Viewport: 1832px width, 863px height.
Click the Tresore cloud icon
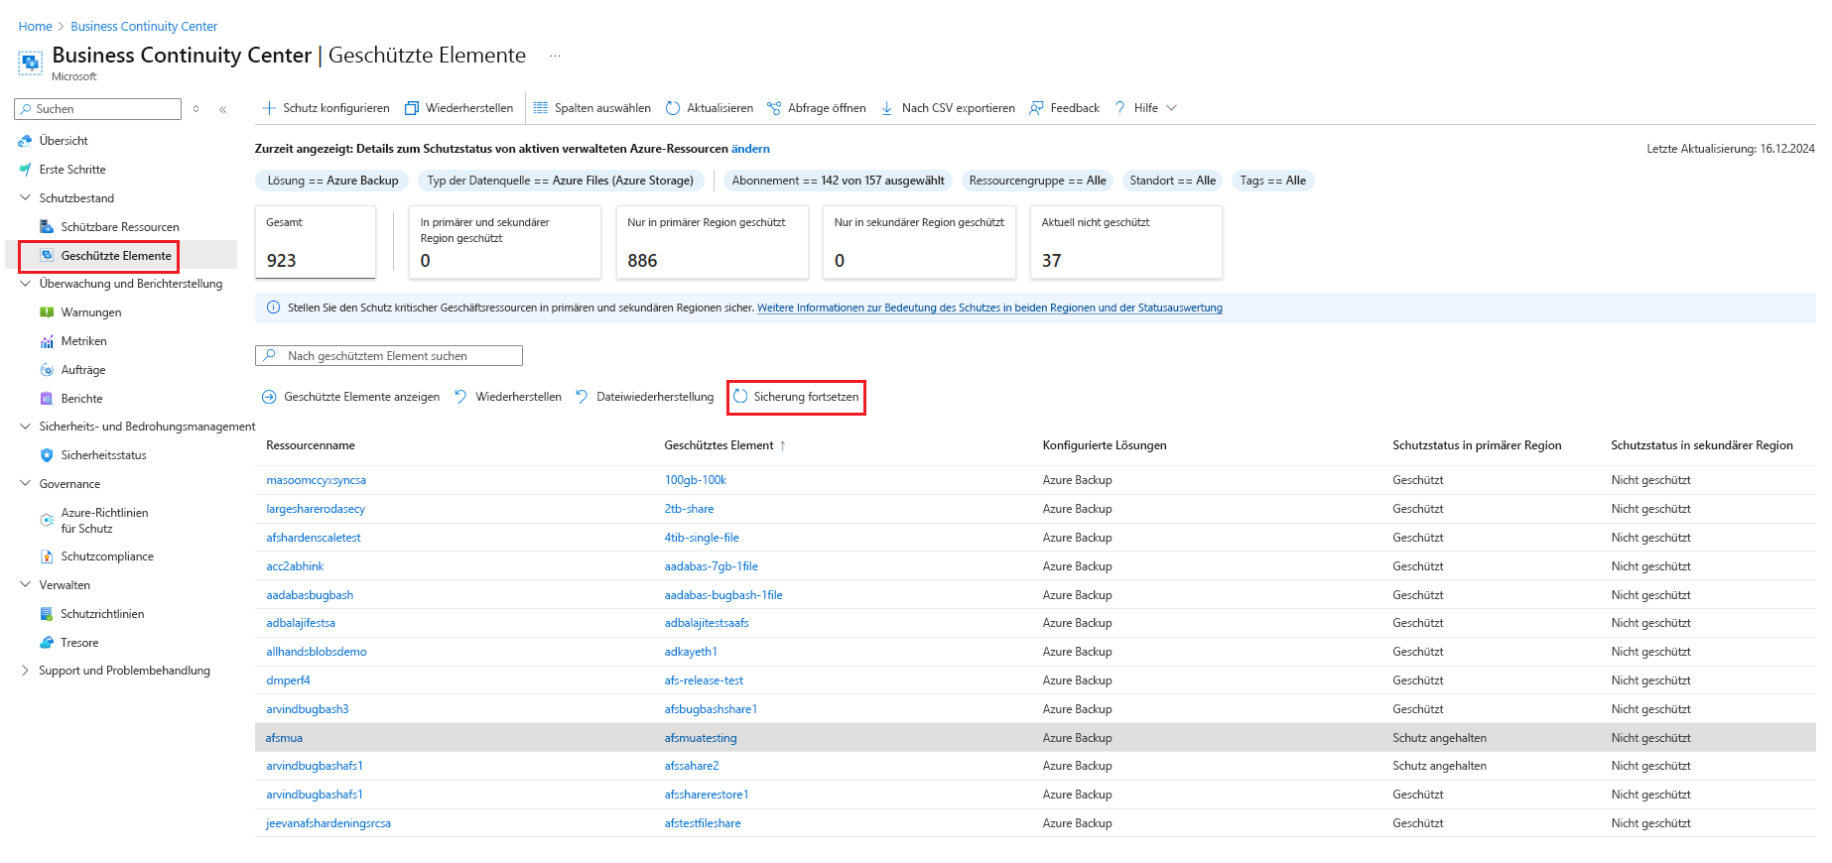tap(47, 643)
